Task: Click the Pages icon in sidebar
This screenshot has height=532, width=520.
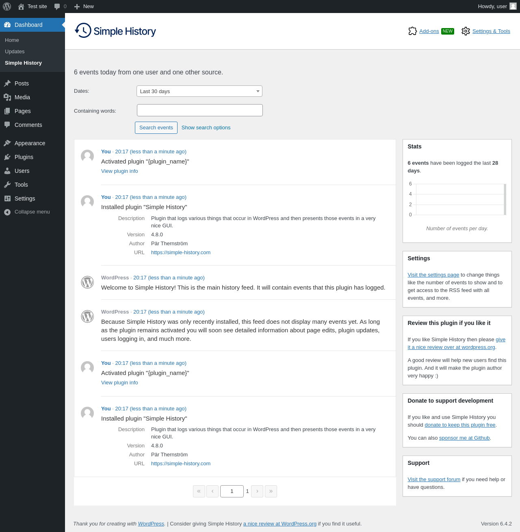Action: [7, 111]
